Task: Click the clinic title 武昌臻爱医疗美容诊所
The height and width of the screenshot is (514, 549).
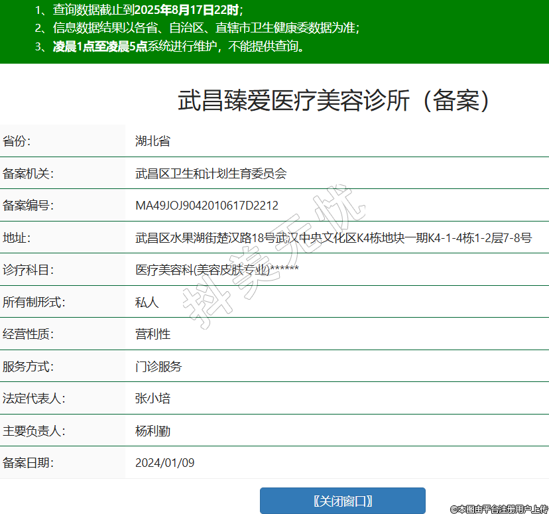Action: pos(335,100)
